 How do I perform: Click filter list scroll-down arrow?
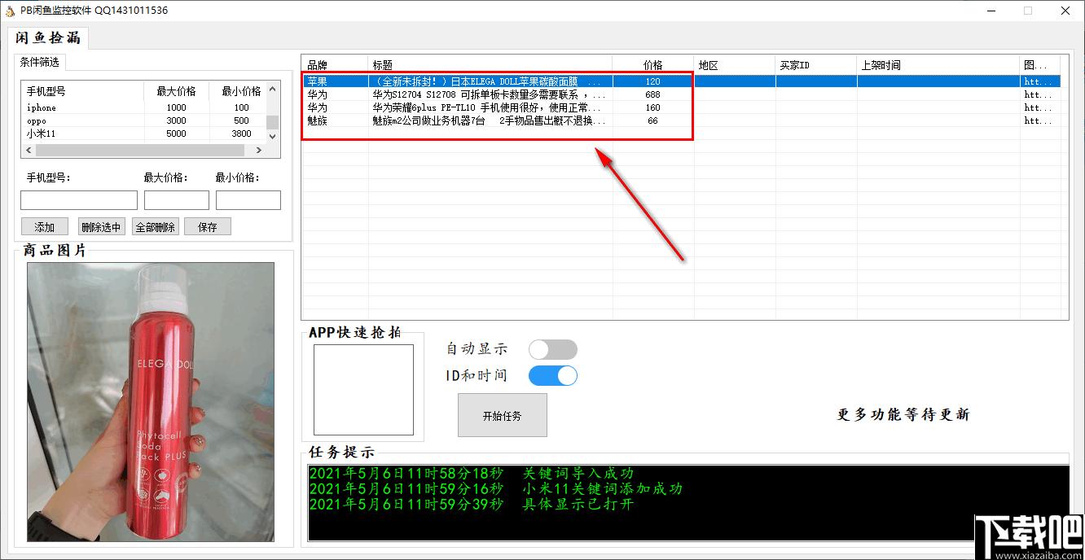coord(273,138)
